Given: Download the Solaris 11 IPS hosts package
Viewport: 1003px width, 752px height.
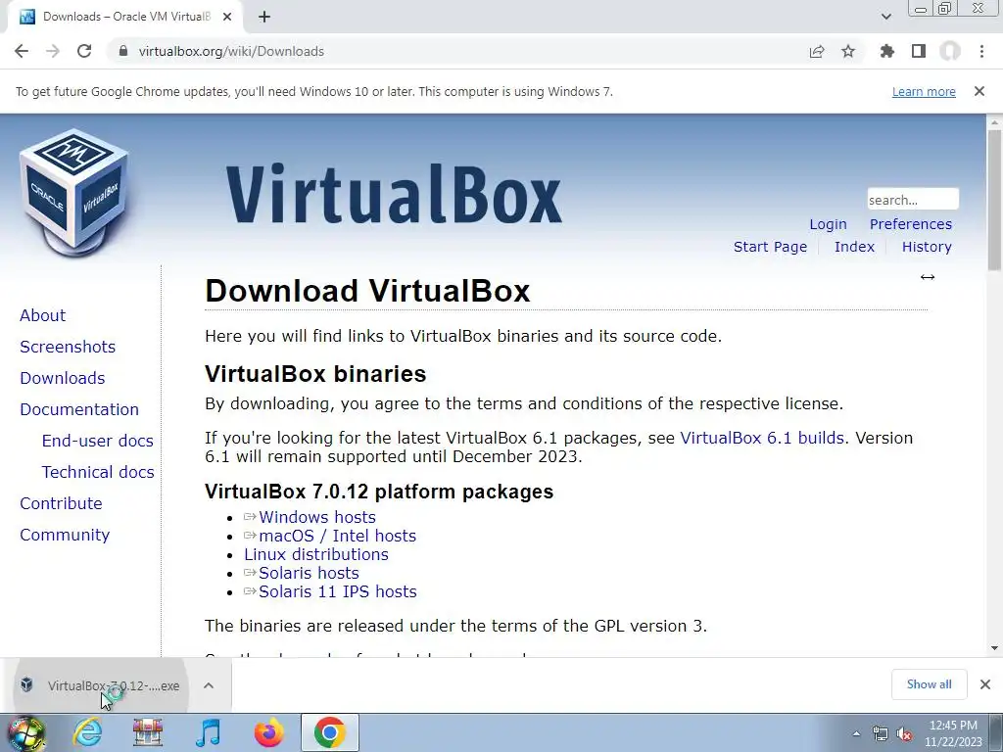Looking at the screenshot, I should [x=338, y=591].
